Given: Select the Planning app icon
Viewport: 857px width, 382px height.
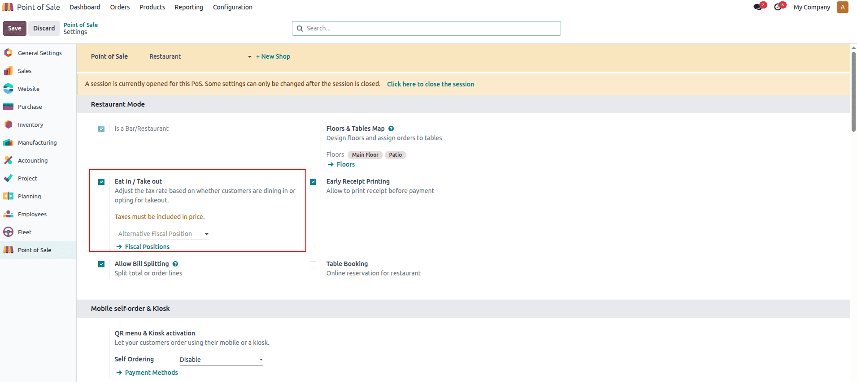Looking at the screenshot, I should click(8, 196).
